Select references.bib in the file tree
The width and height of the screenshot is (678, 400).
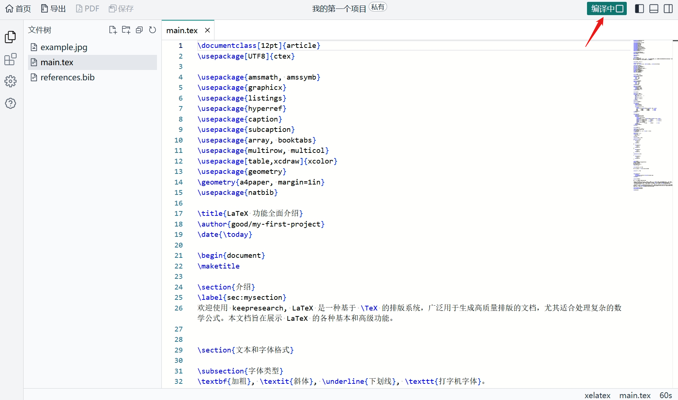[x=67, y=77]
